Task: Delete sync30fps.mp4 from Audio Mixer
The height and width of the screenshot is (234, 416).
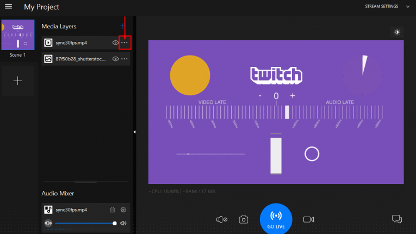Action: click(x=113, y=210)
